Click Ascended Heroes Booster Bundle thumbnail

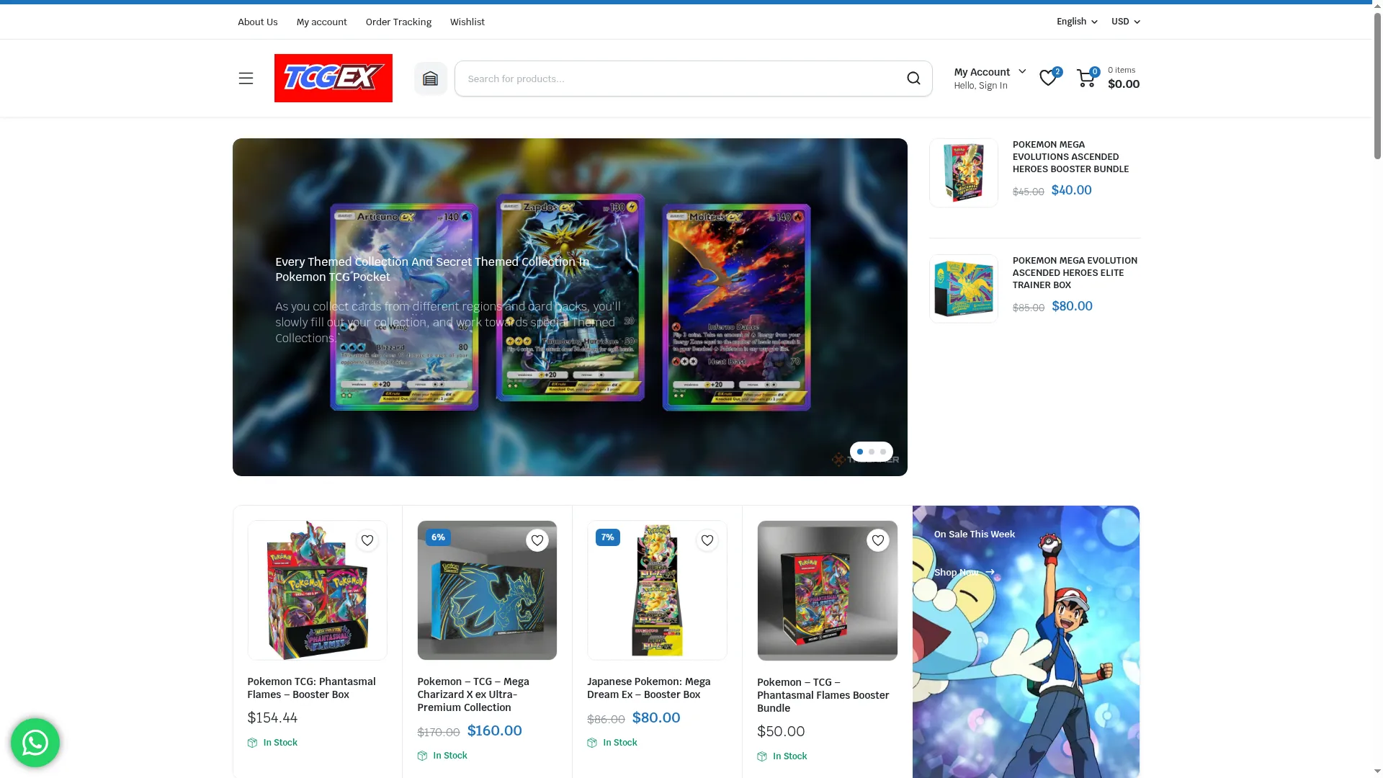964,173
